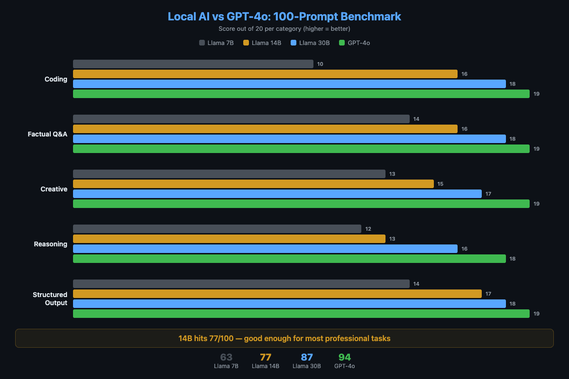Screen dimensions: 569x379
Task: Select the Coding category label
Action: (56, 79)
